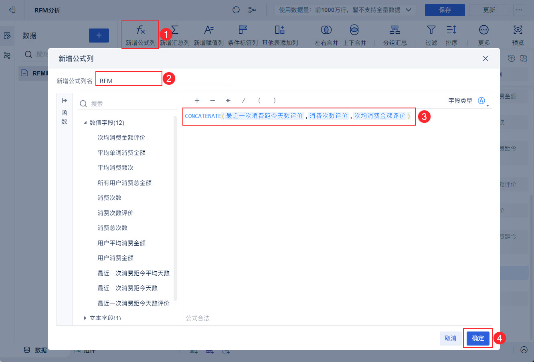
Task: Select field 消费次数
Action: (x=109, y=198)
